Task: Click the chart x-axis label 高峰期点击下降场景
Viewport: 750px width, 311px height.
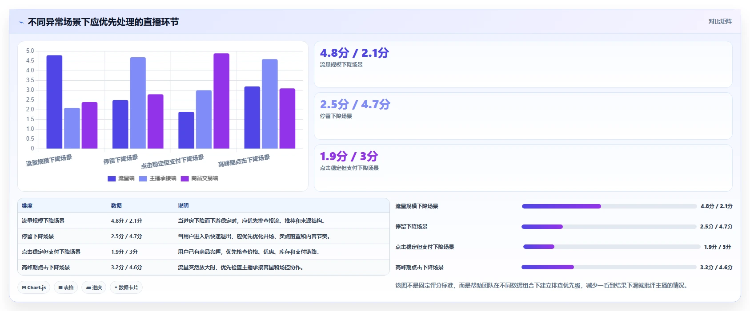Action: [x=244, y=161]
